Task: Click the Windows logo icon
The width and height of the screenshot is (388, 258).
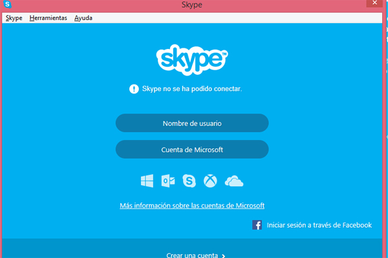Action: tap(147, 181)
